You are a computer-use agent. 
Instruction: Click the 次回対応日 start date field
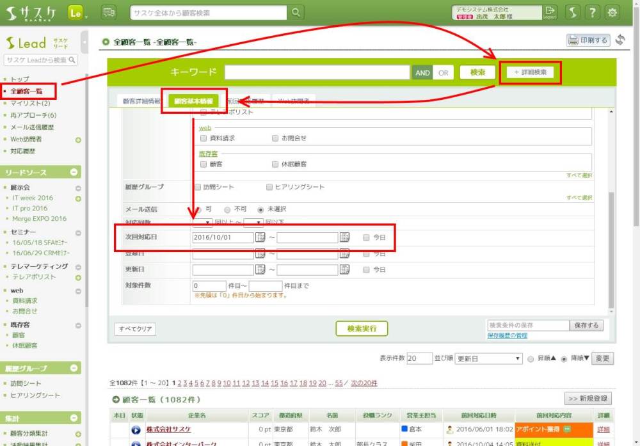pyautogui.click(x=223, y=237)
